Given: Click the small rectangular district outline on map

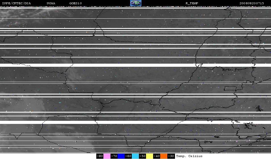Looking at the screenshot, I should point(230,89).
